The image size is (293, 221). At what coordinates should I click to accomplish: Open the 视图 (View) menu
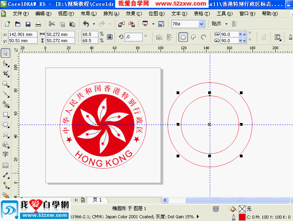click(66, 14)
